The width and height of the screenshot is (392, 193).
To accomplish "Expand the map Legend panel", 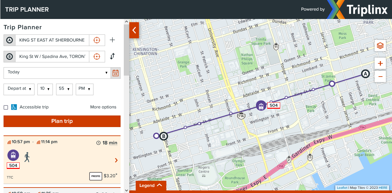I will 151,186.
